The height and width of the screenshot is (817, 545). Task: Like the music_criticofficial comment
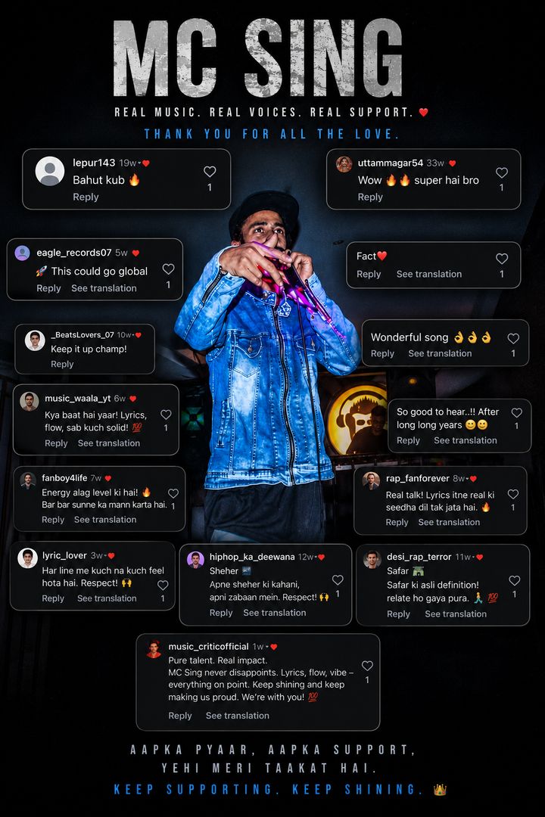tap(367, 666)
